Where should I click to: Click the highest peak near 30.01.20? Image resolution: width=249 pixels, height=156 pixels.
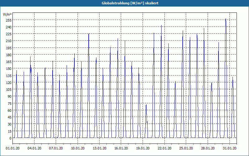(x=226, y=19)
